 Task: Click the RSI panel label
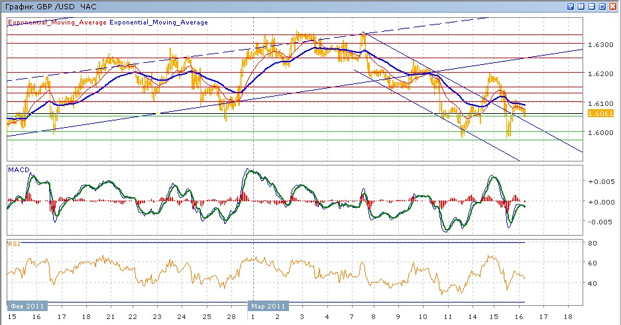14,244
